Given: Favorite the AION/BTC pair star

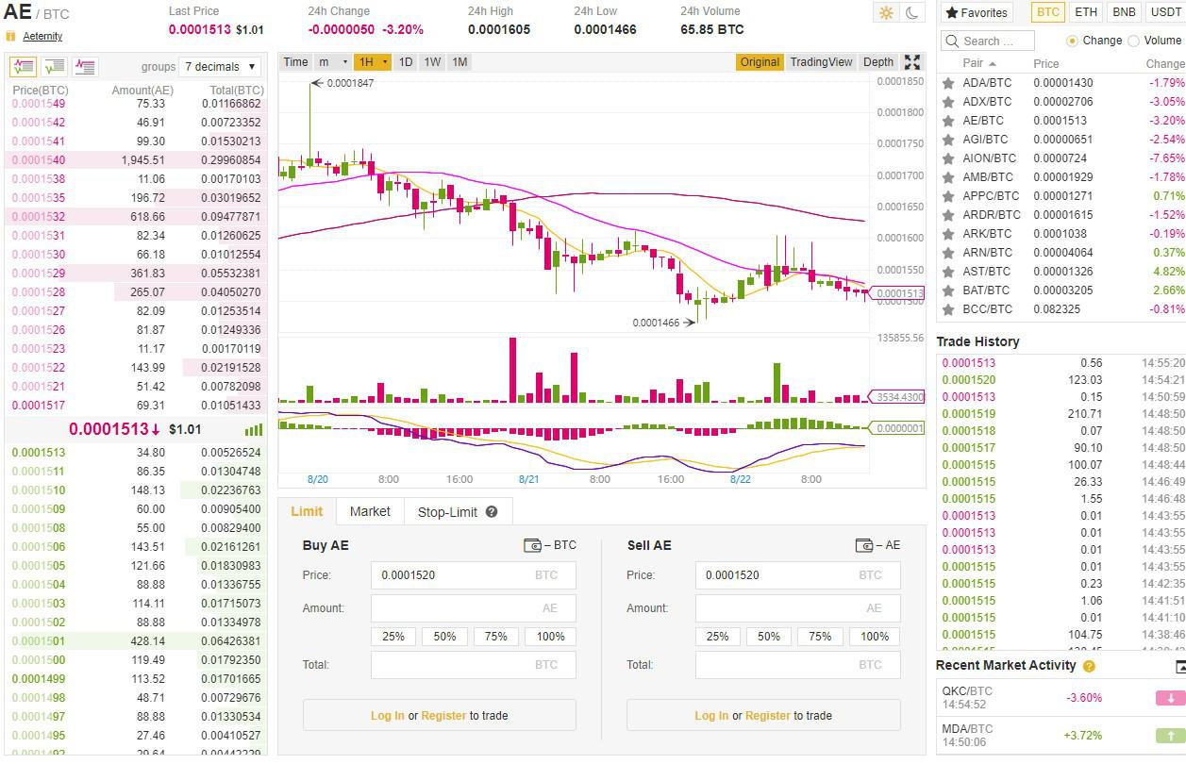Looking at the screenshot, I should coord(948,158).
